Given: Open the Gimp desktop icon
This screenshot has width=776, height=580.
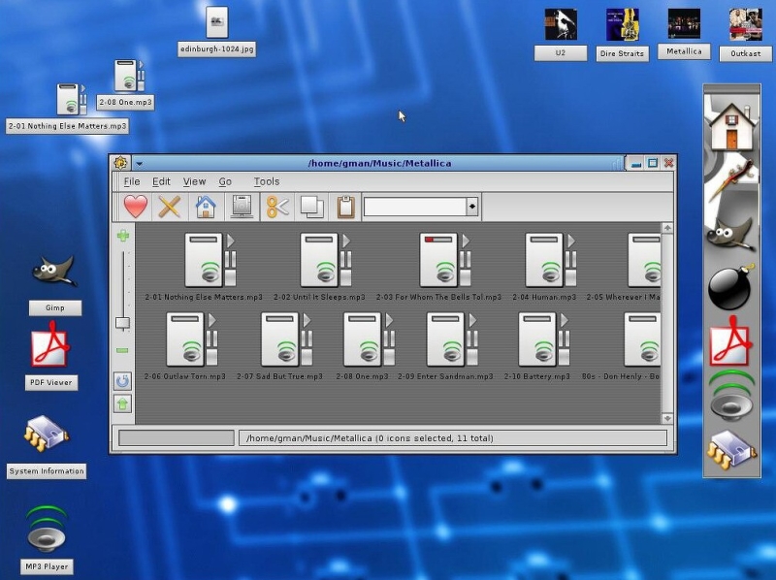Looking at the screenshot, I should pyautogui.click(x=55, y=272).
